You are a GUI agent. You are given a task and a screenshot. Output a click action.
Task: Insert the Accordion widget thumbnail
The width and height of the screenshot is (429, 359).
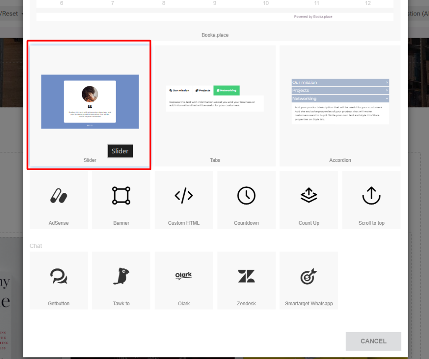340,101
